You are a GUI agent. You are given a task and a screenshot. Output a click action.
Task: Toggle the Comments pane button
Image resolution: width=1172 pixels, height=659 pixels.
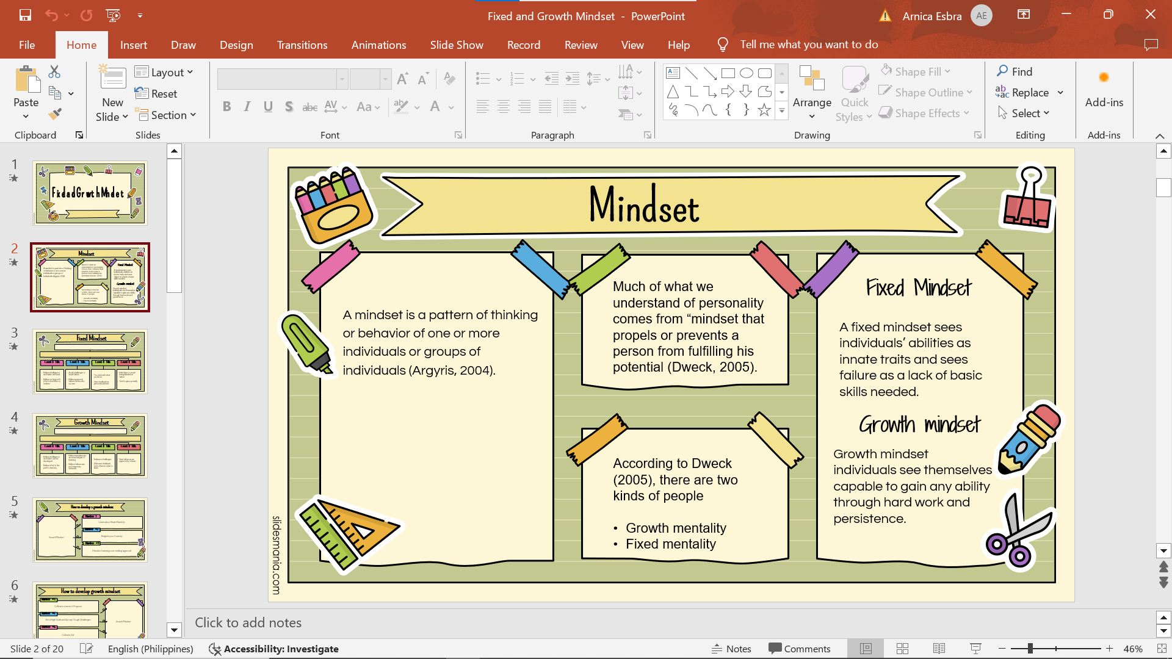tap(800, 649)
